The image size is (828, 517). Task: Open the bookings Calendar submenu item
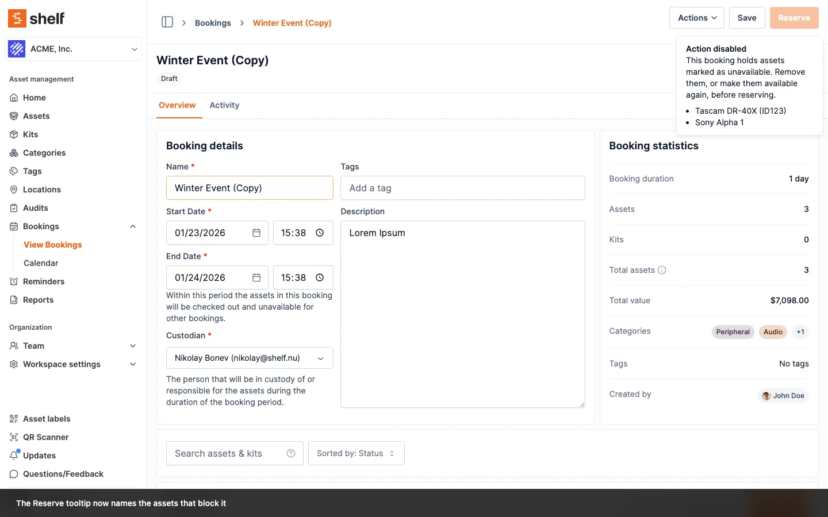[x=41, y=263]
